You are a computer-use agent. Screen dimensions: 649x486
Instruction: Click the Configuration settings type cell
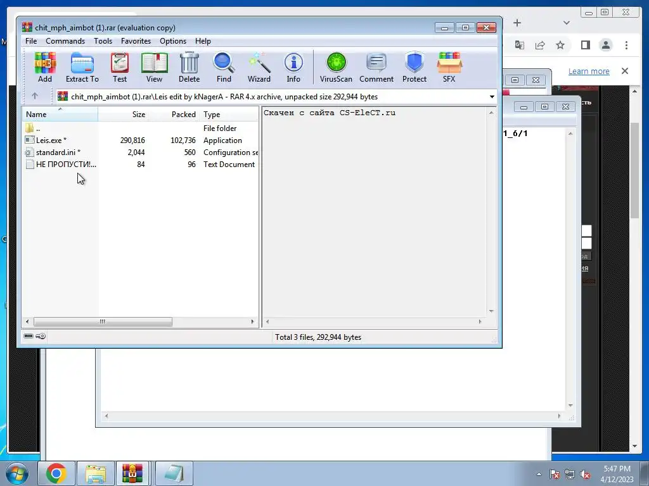coord(231,152)
